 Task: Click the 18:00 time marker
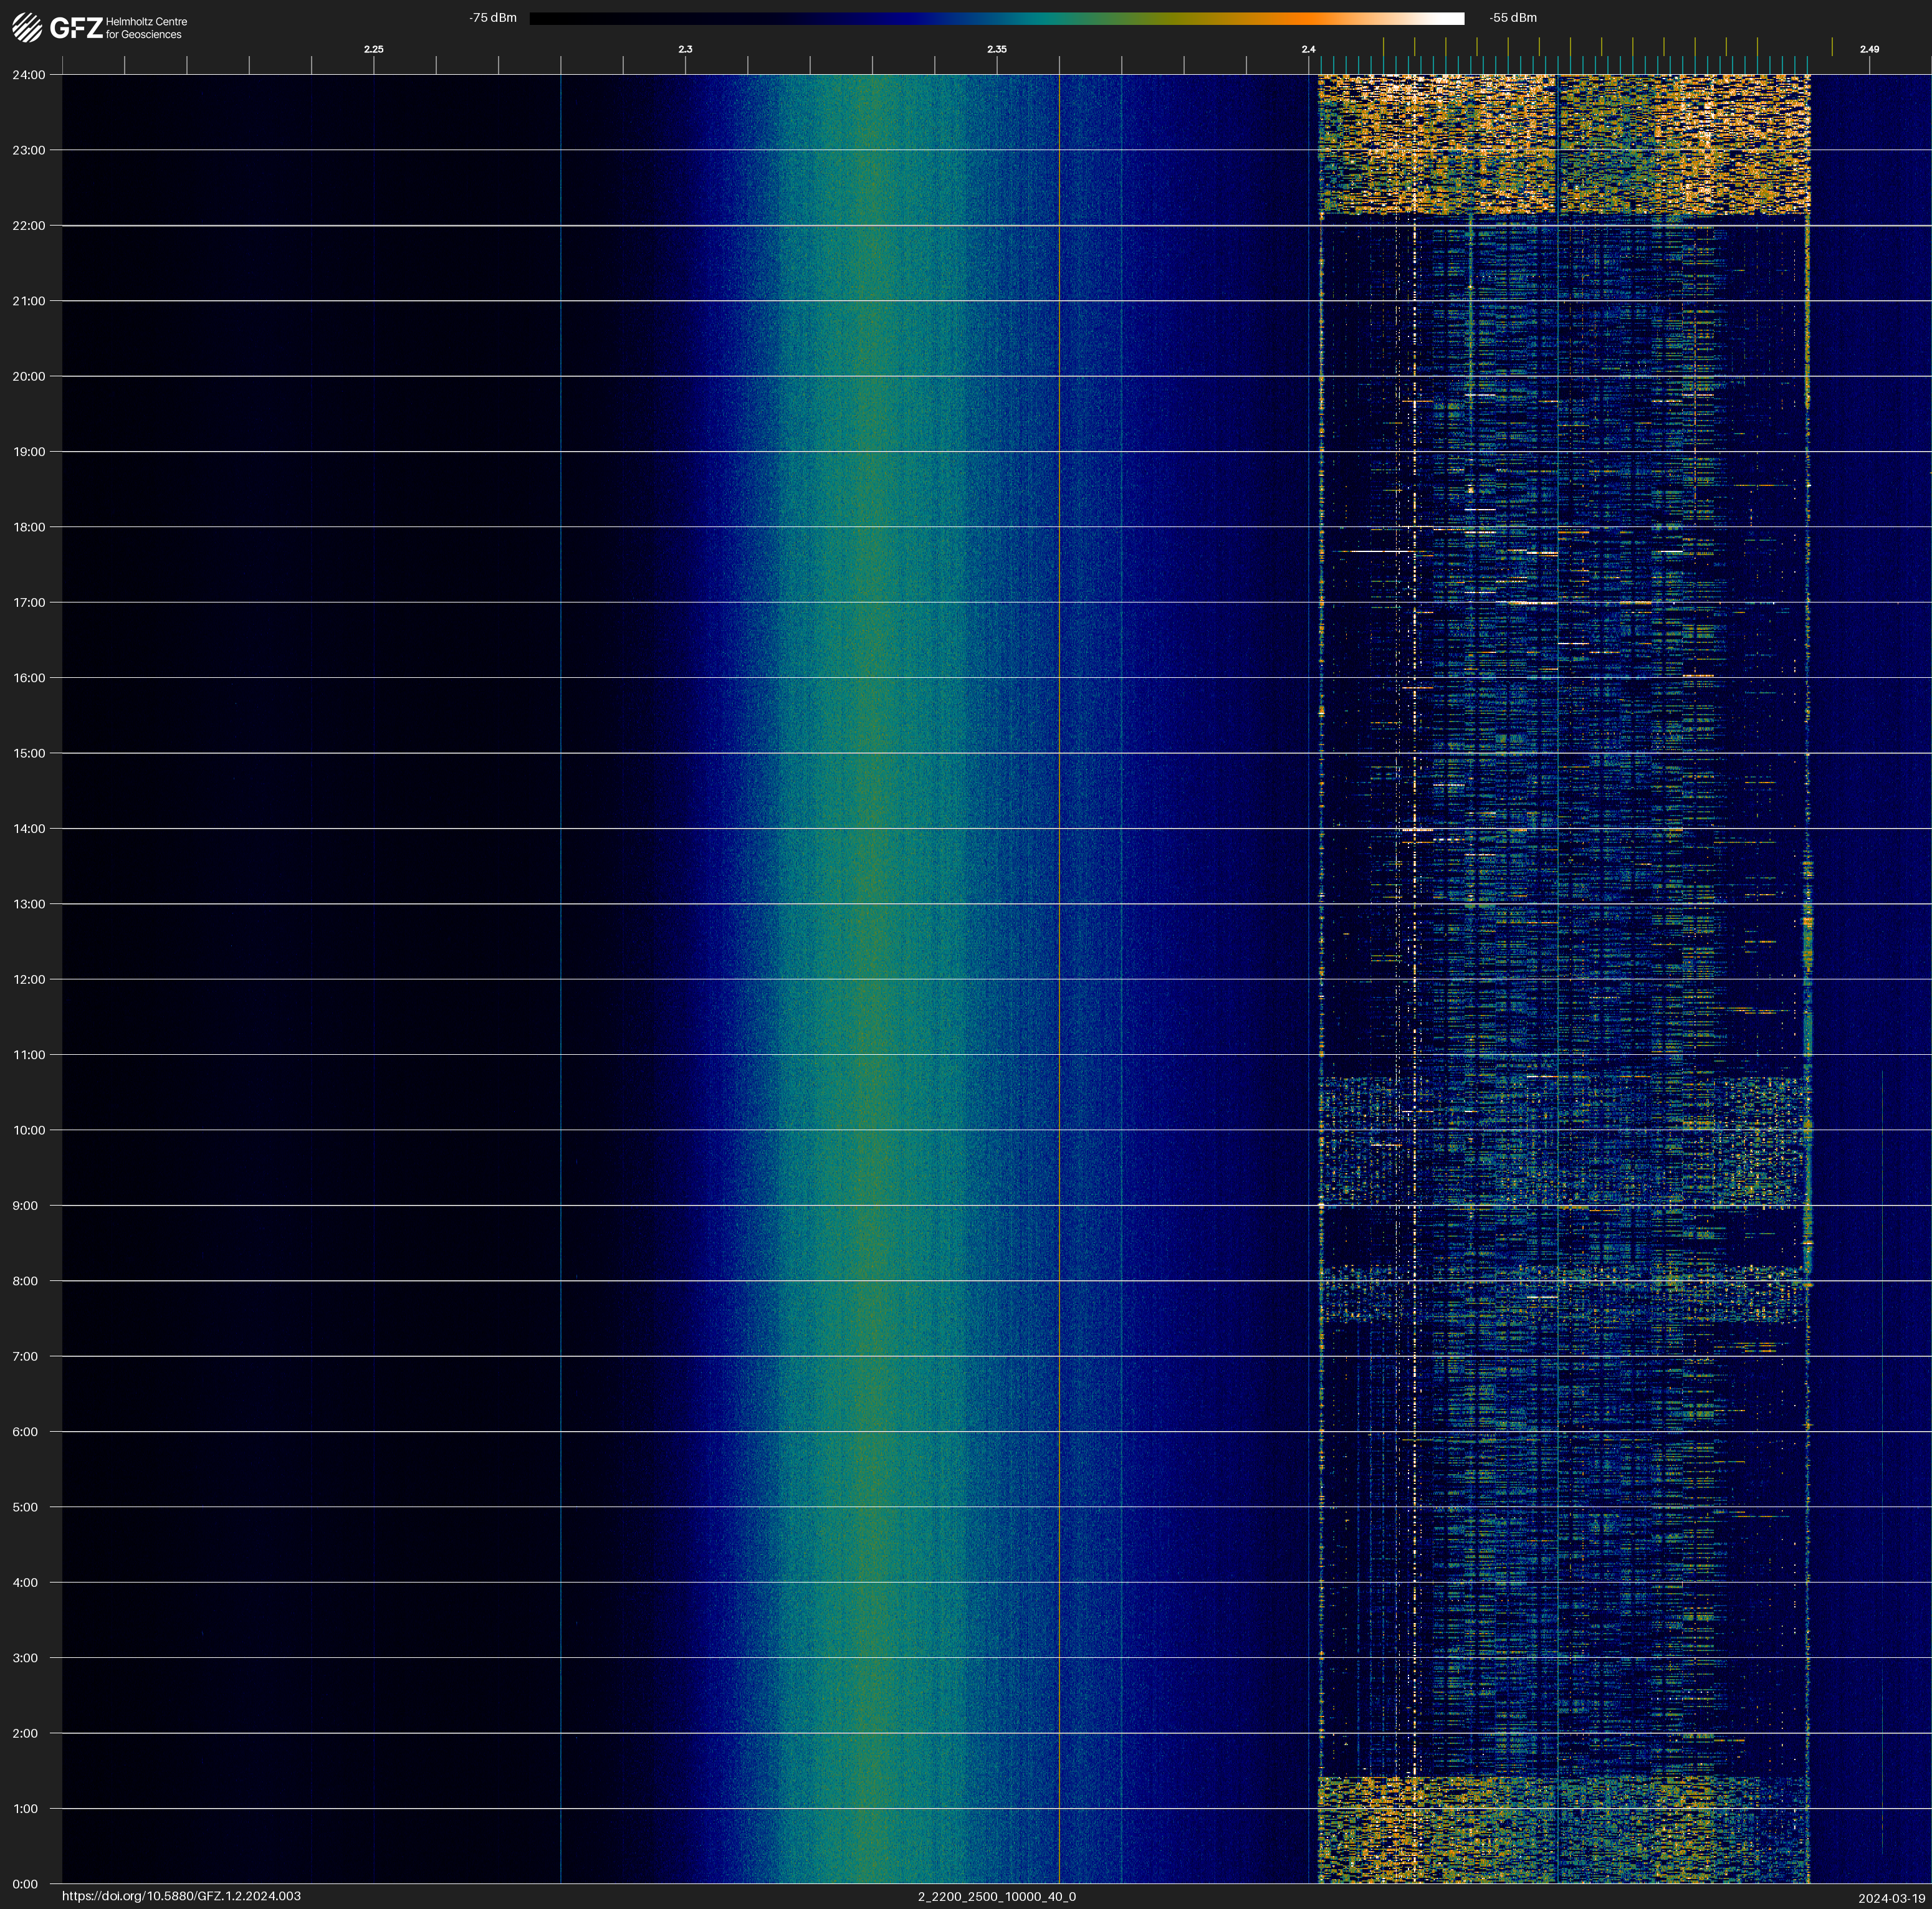(28, 526)
